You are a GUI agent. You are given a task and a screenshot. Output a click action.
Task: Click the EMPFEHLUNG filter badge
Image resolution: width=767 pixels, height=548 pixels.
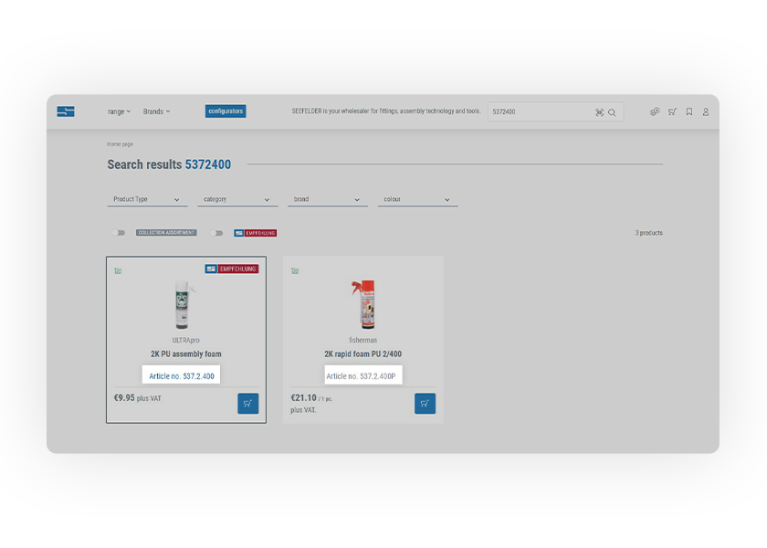pyautogui.click(x=256, y=233)
